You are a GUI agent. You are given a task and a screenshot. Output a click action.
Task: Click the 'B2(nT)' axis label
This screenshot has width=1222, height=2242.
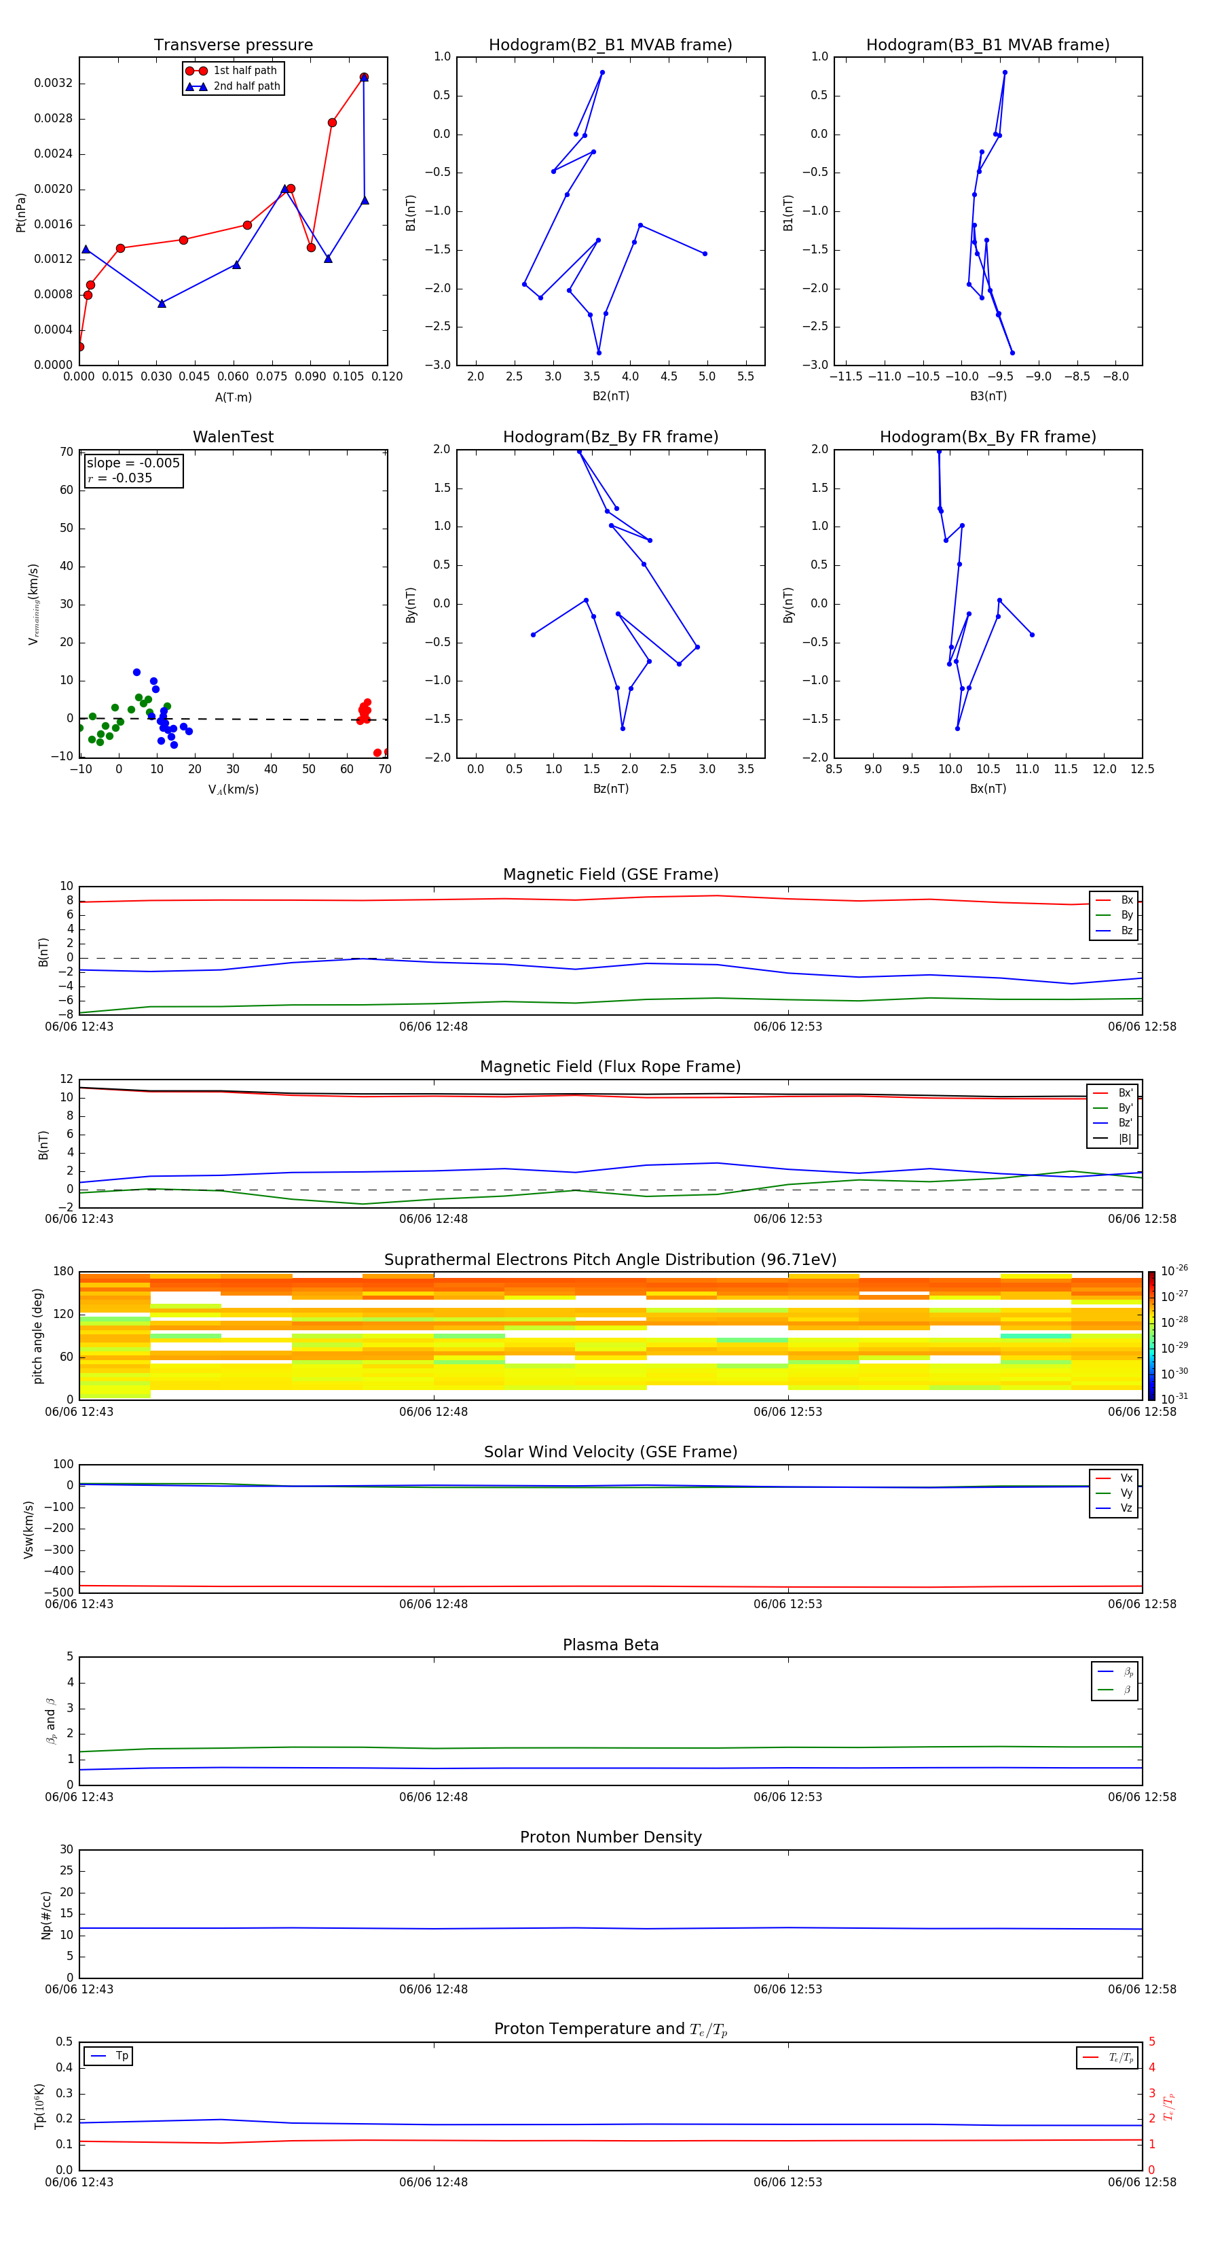(x=610, y=396)
